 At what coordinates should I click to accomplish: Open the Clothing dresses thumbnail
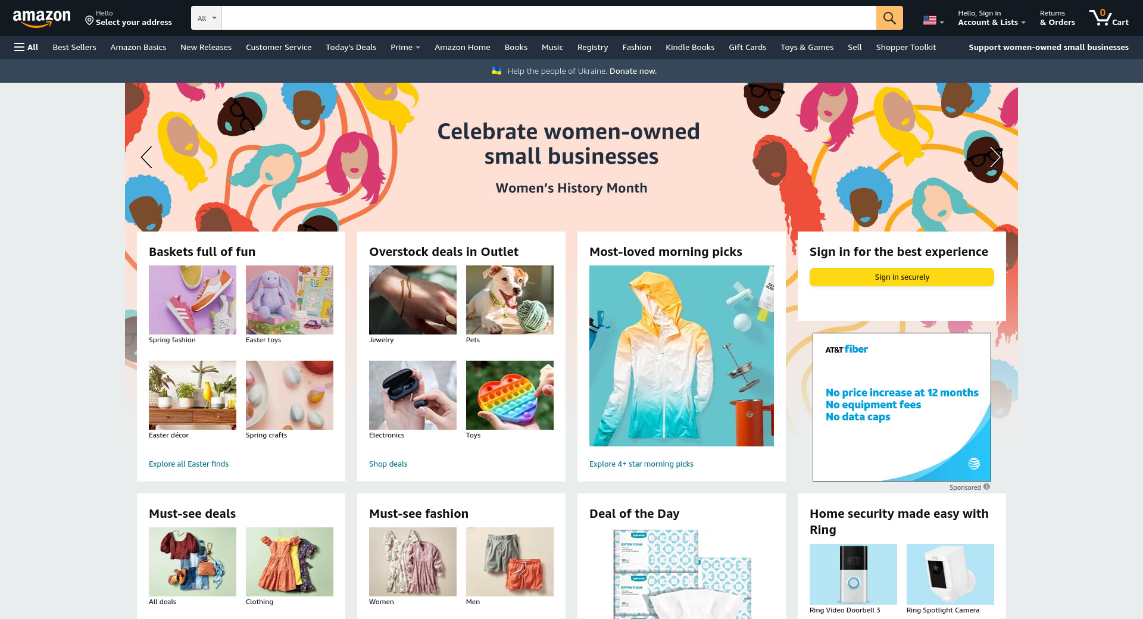click(289, 562)
